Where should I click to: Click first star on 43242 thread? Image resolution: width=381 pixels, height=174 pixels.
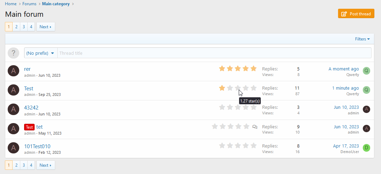pyautogui.click(x=222, y=107)
